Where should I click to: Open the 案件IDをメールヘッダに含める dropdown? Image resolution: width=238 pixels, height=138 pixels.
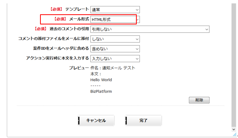(x=115, y=49)
